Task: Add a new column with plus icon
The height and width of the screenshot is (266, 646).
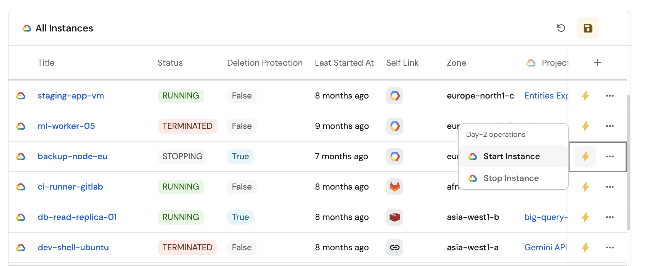Action: point(597,63)
